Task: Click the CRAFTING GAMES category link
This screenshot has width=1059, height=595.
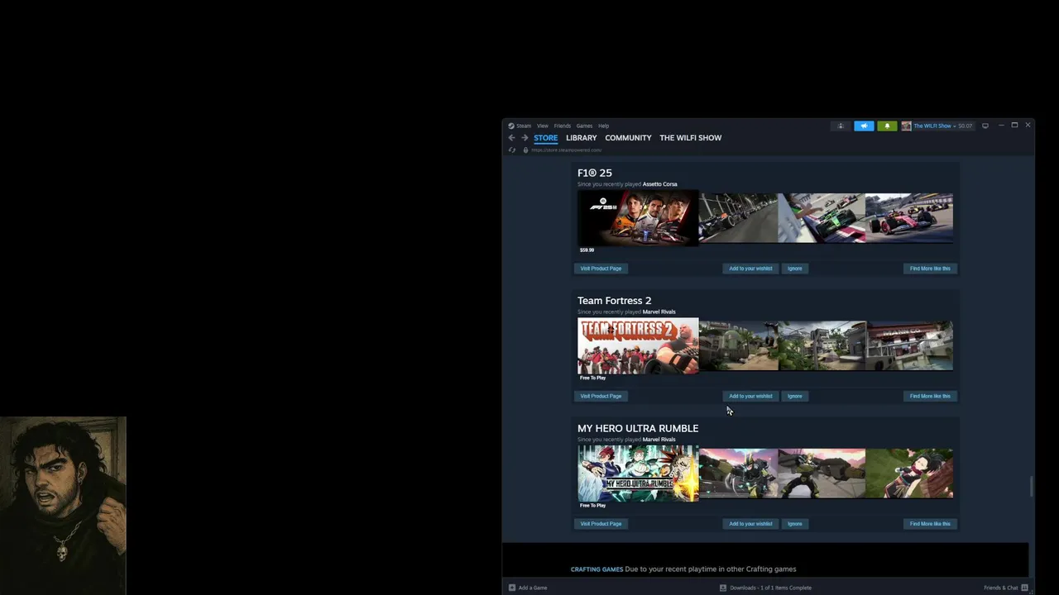Action: [597, 569]
